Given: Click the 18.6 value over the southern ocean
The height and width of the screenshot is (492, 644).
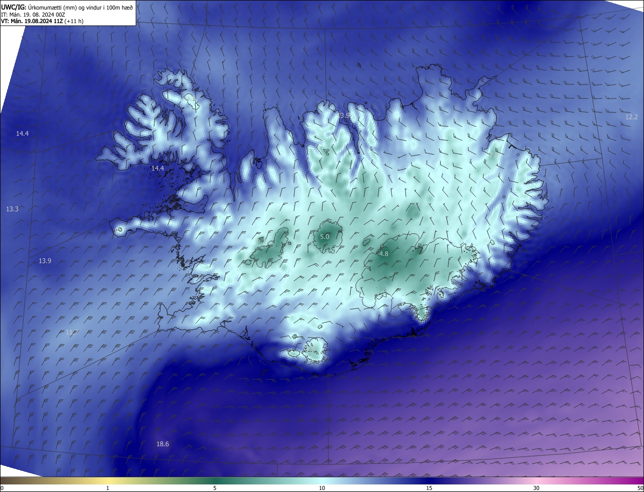Looking at the screenshot, I should coord(163,444).
